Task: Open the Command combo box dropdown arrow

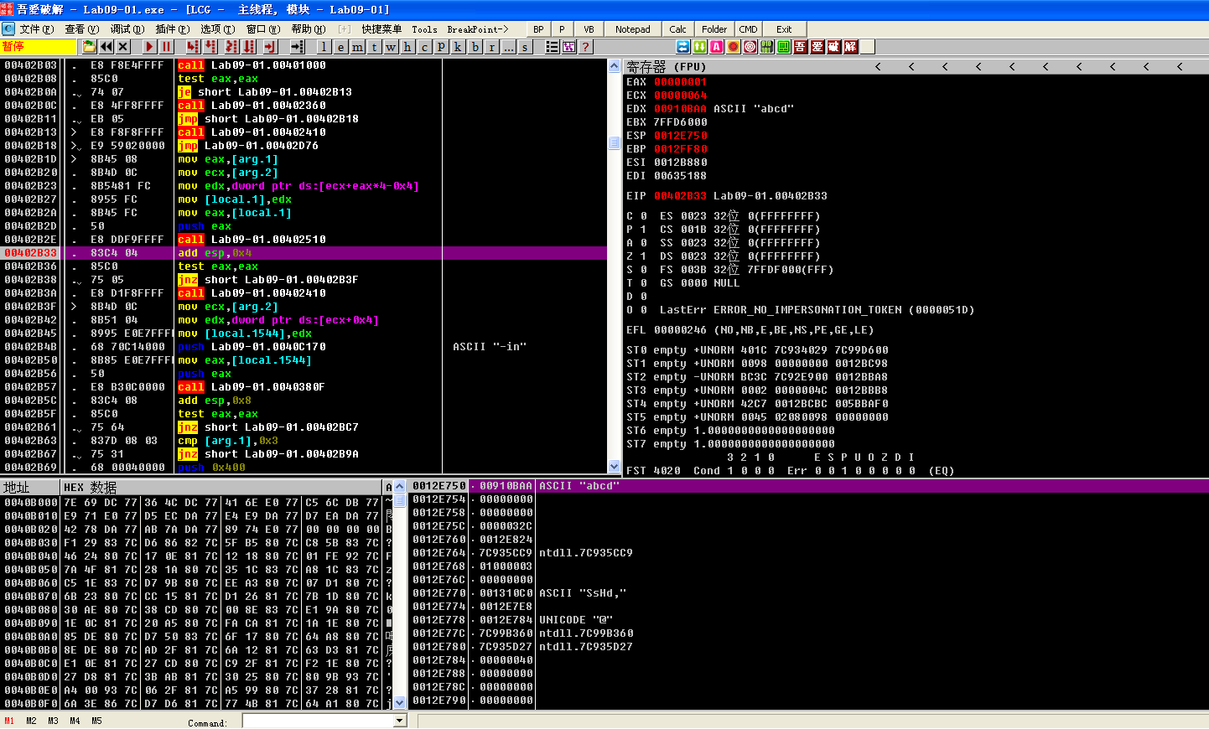Action: click(x=400, y=721)
